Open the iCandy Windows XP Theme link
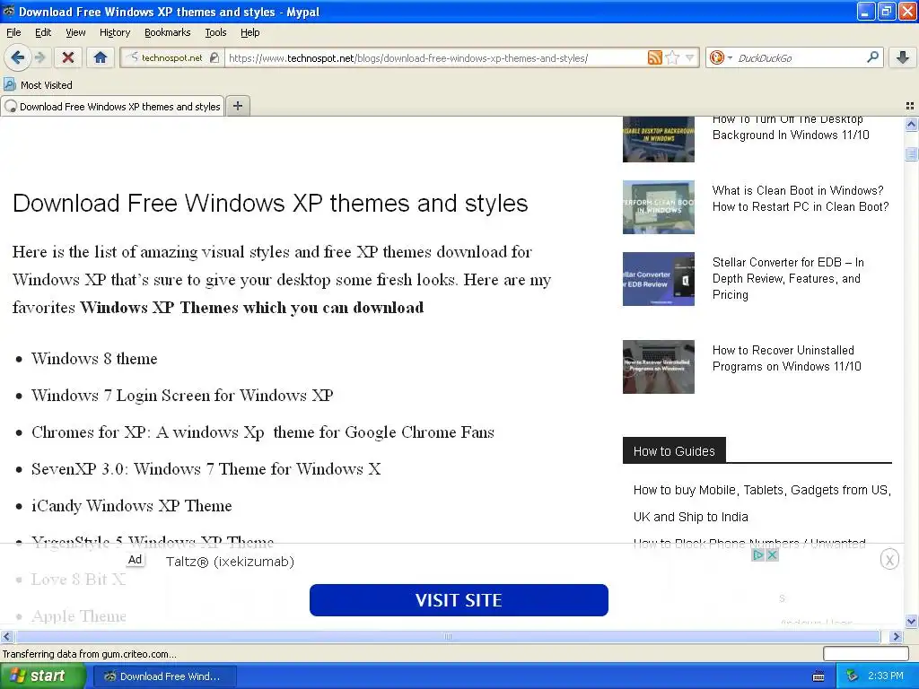The image size is (919, 689). click(131, 506)
